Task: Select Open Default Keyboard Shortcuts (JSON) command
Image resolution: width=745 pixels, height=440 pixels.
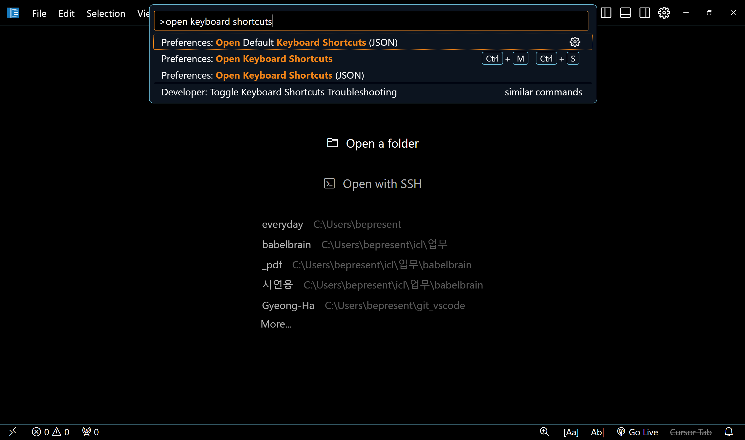Action: click(373, 42)
